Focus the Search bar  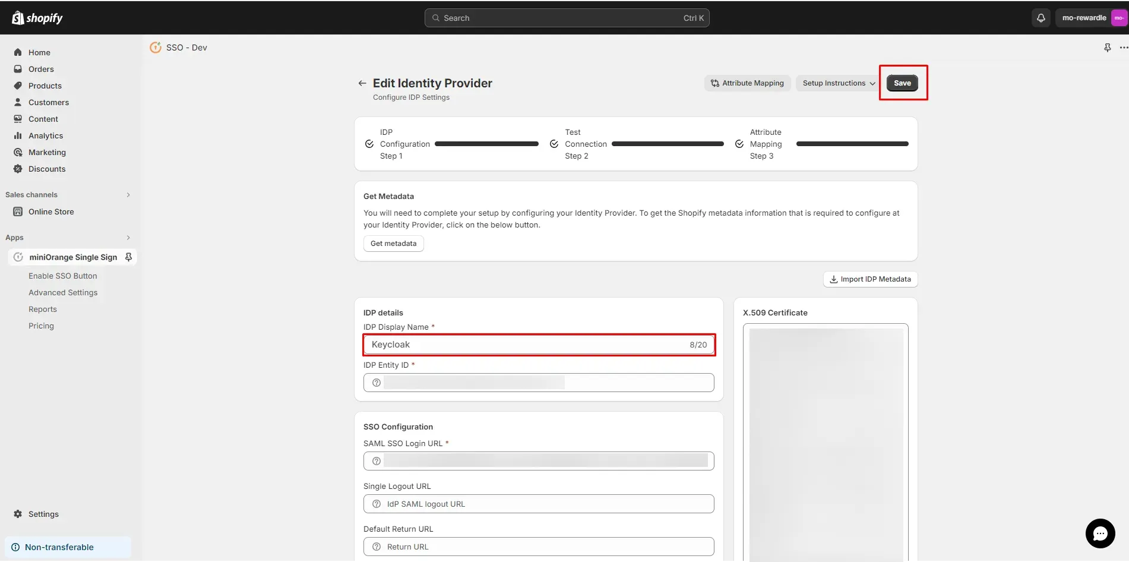567,18
